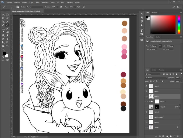Viewport: 183px width, 138px height.
Task: Click the foreground color swatch in toolbox
Action: [x=4, y=53]
